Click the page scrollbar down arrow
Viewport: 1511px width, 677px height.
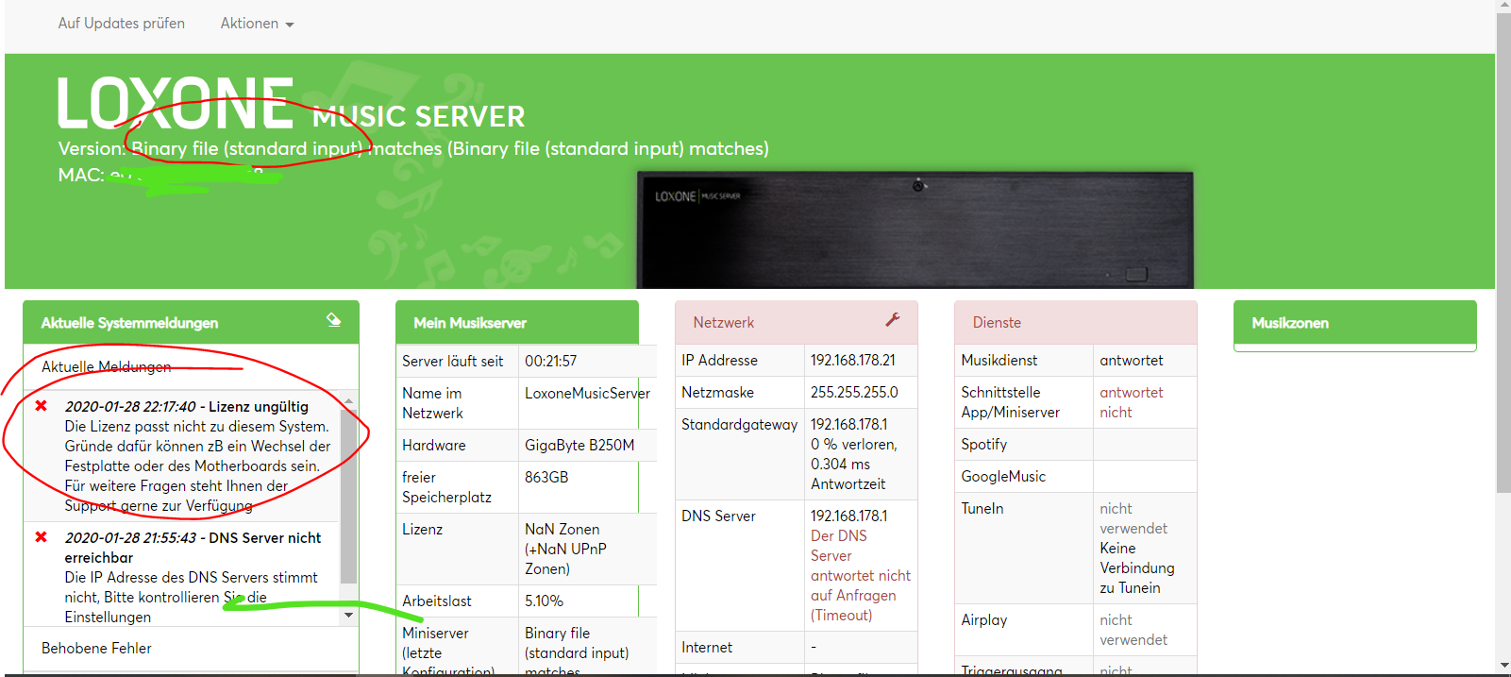pyautogui.click(x=1503, y=667)
